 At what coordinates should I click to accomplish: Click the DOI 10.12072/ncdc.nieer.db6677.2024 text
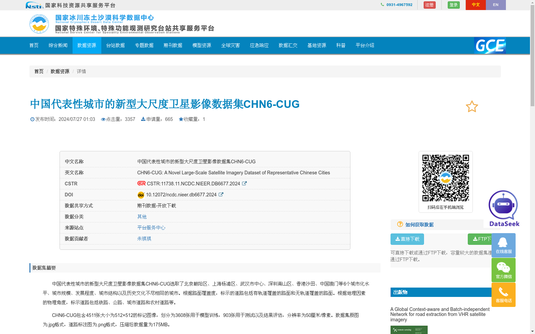point(181,195)
